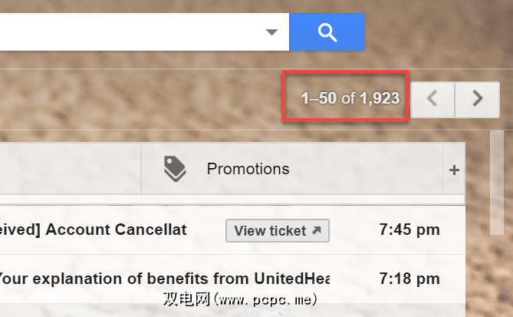Click the blue magnifying glass search button
This screenshot has height=317, width=513.
327,31
